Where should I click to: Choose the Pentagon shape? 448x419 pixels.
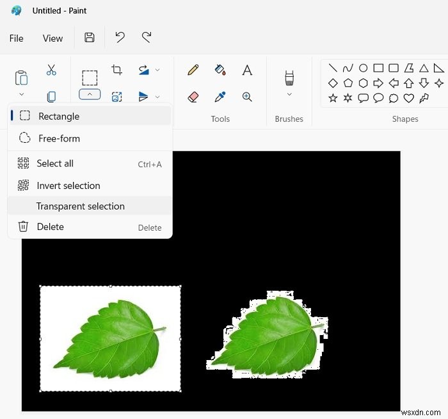click(x=348, y=83)
